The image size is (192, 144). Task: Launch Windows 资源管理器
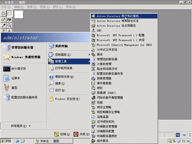[x=24, y=57]
